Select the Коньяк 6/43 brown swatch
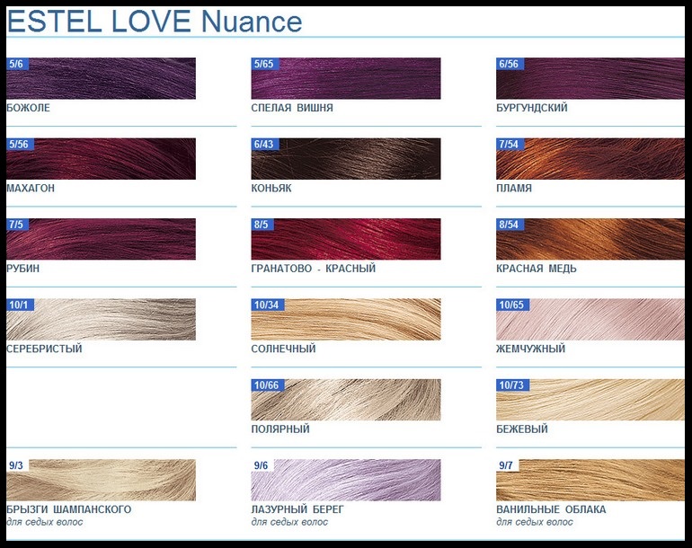This screenshot has width=692, height=548. (x=346, y=159)
